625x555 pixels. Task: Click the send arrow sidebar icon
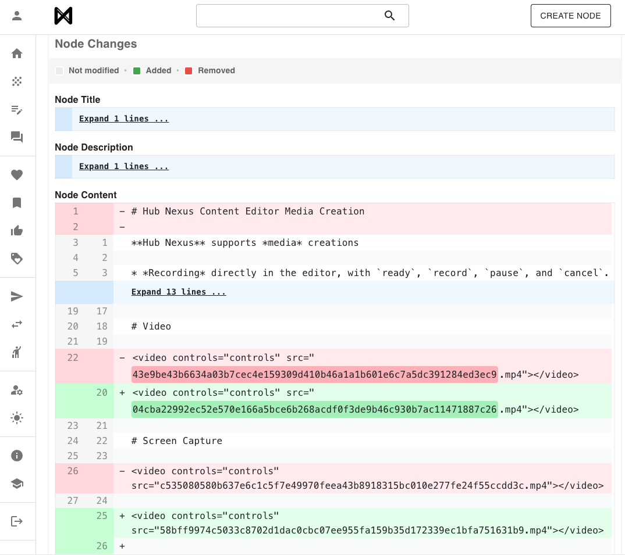tap(17, 296)
